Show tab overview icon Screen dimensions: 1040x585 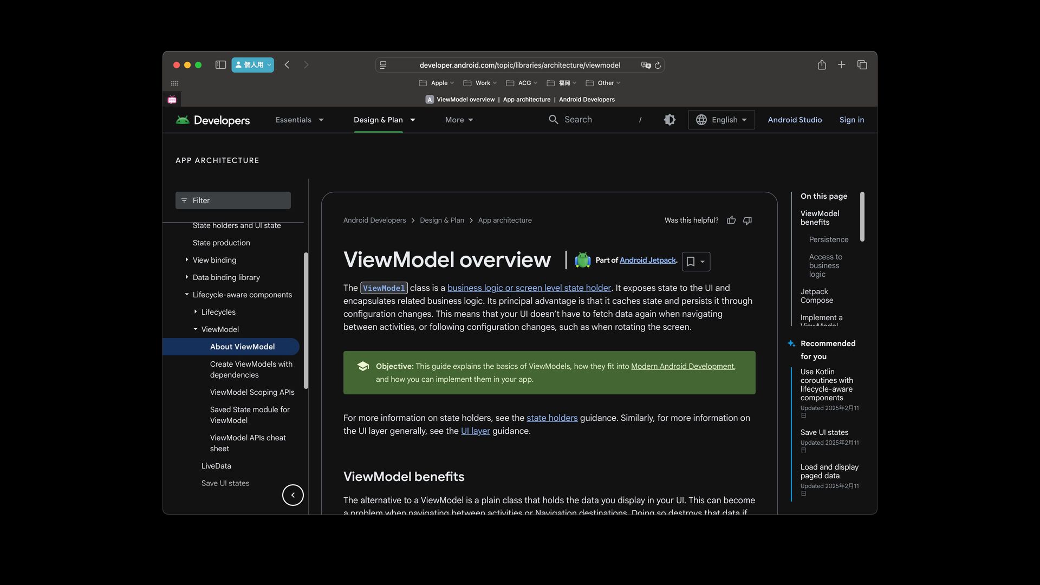pyautogui.click(x=862, y=64)
